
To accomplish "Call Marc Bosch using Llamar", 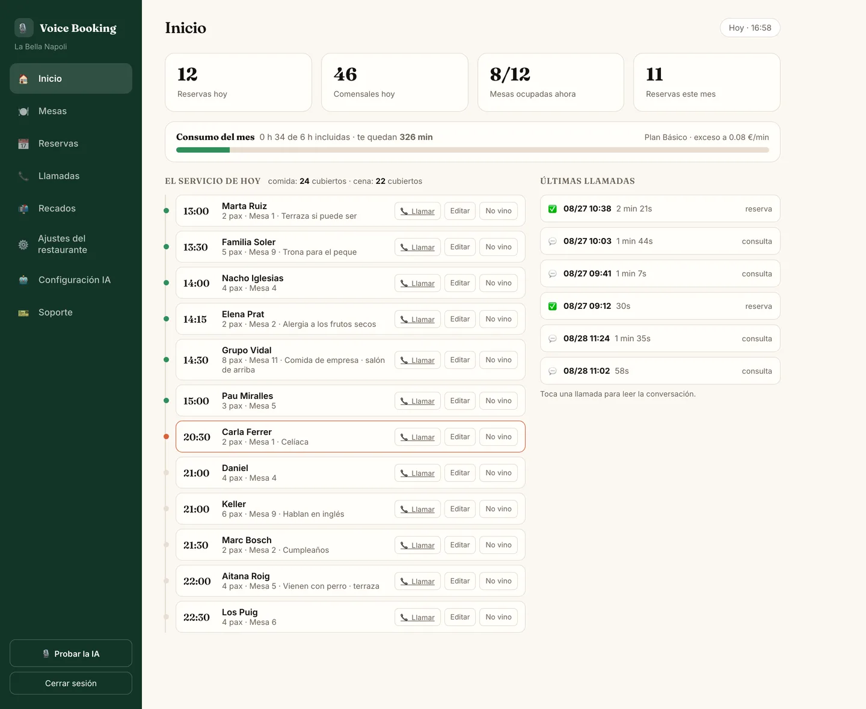I will tap(417, 545).
